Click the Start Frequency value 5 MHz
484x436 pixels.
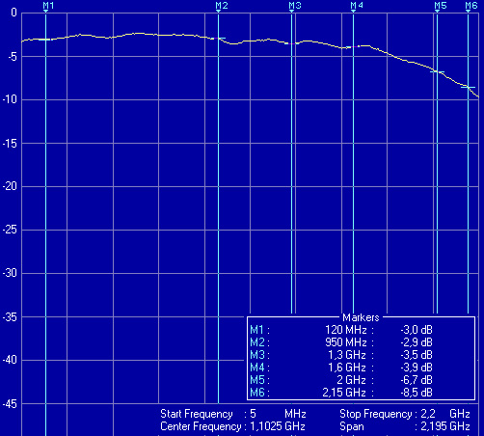(278, 414)
